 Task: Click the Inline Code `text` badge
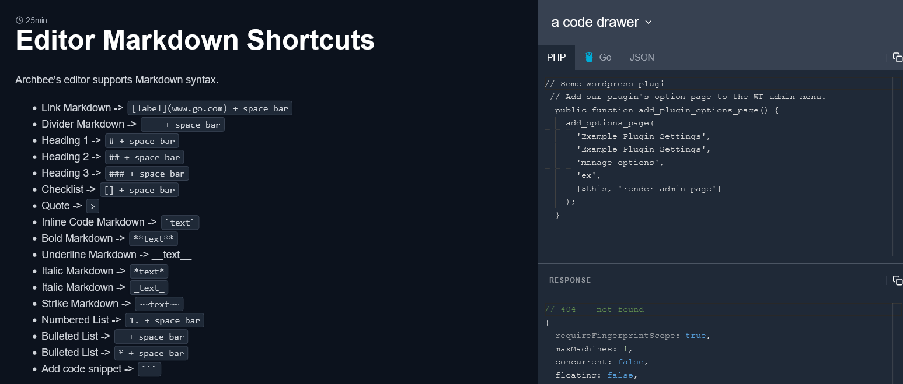point(180,222)
